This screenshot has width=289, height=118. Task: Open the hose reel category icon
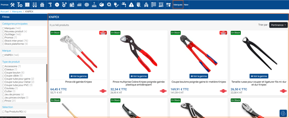pyautogui.click(x=109, y=5)
